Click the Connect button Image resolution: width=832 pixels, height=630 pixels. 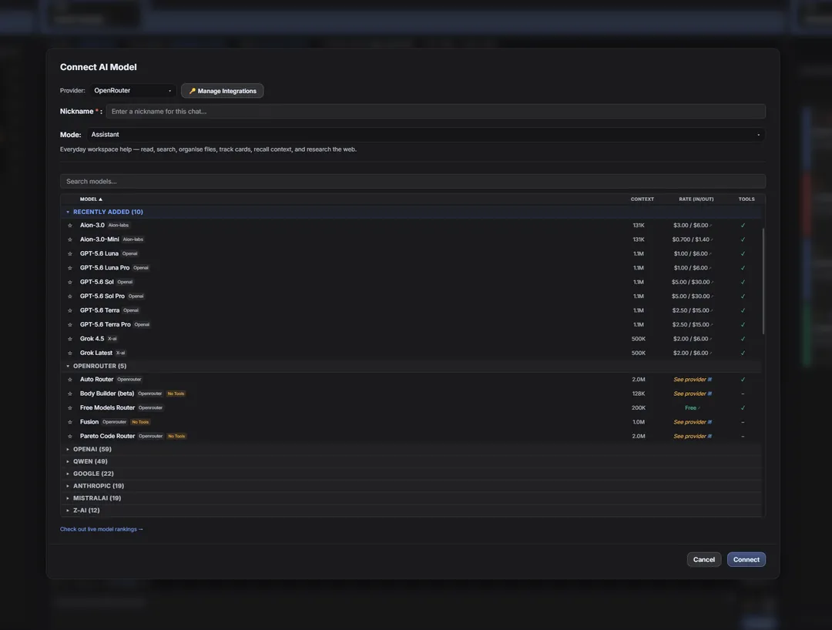(x=746, y=559)
